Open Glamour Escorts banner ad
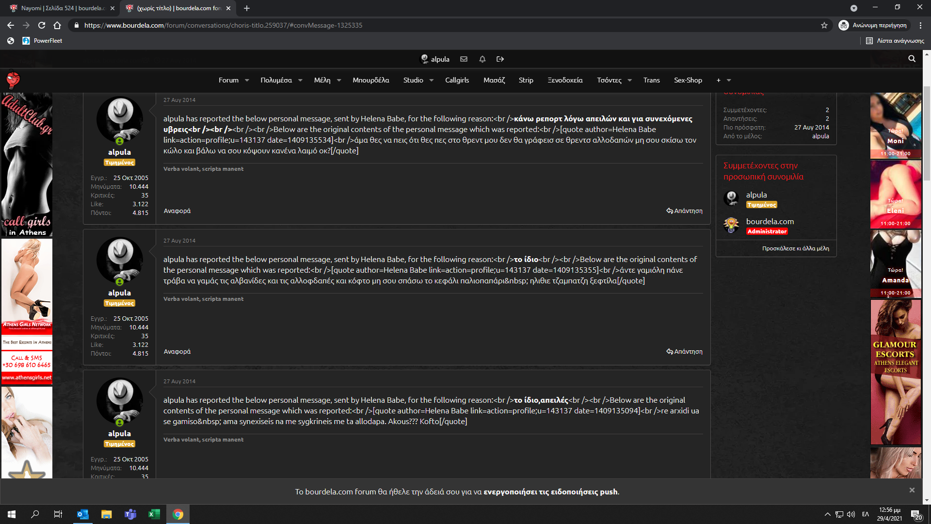This screenshot has height=524, width=931. 896,372
